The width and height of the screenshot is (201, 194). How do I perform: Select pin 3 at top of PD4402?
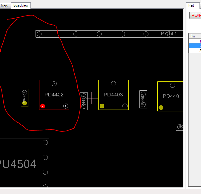tap(54, 84)
